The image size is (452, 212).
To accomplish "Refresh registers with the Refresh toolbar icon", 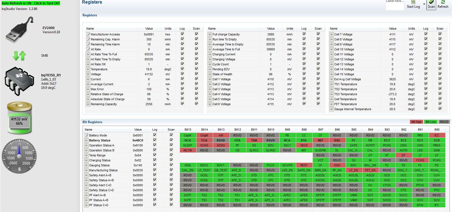I will [443, 4].
